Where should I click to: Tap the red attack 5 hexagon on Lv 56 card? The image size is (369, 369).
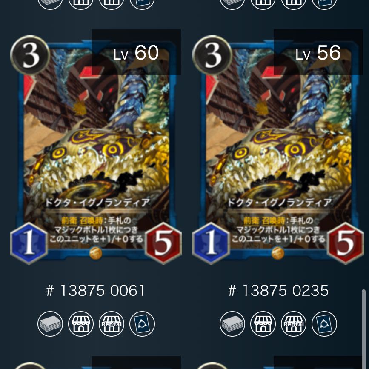click(x=346, y=243)
